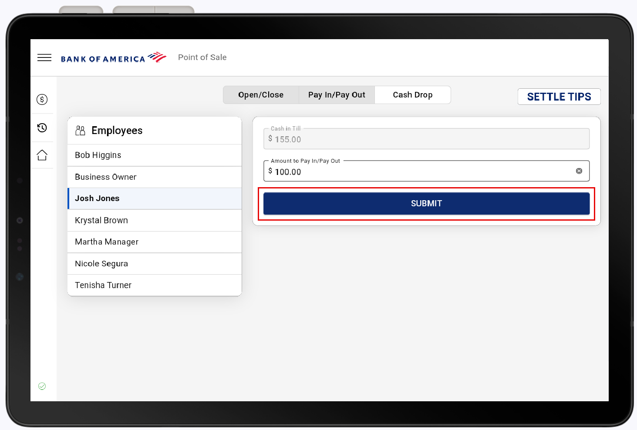637x430 pixels.
Task: Click the dollar sign cash management icon
Action: point(42,100)
